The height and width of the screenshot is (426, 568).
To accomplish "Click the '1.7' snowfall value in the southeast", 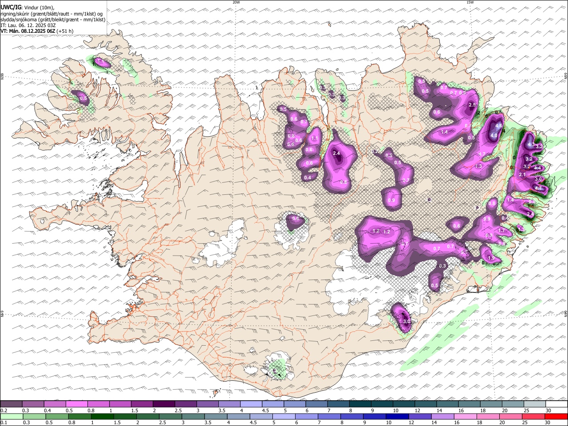I will pos(502,231).
